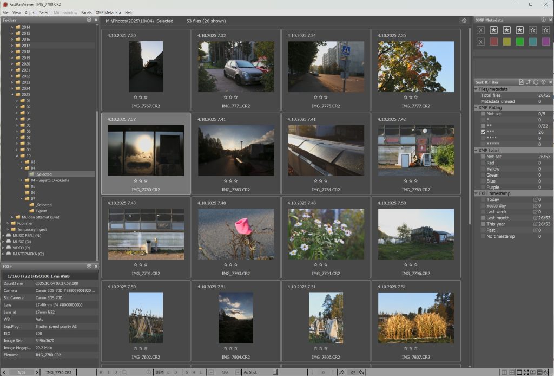Clear star rating with X button

[x=480, y=30]
